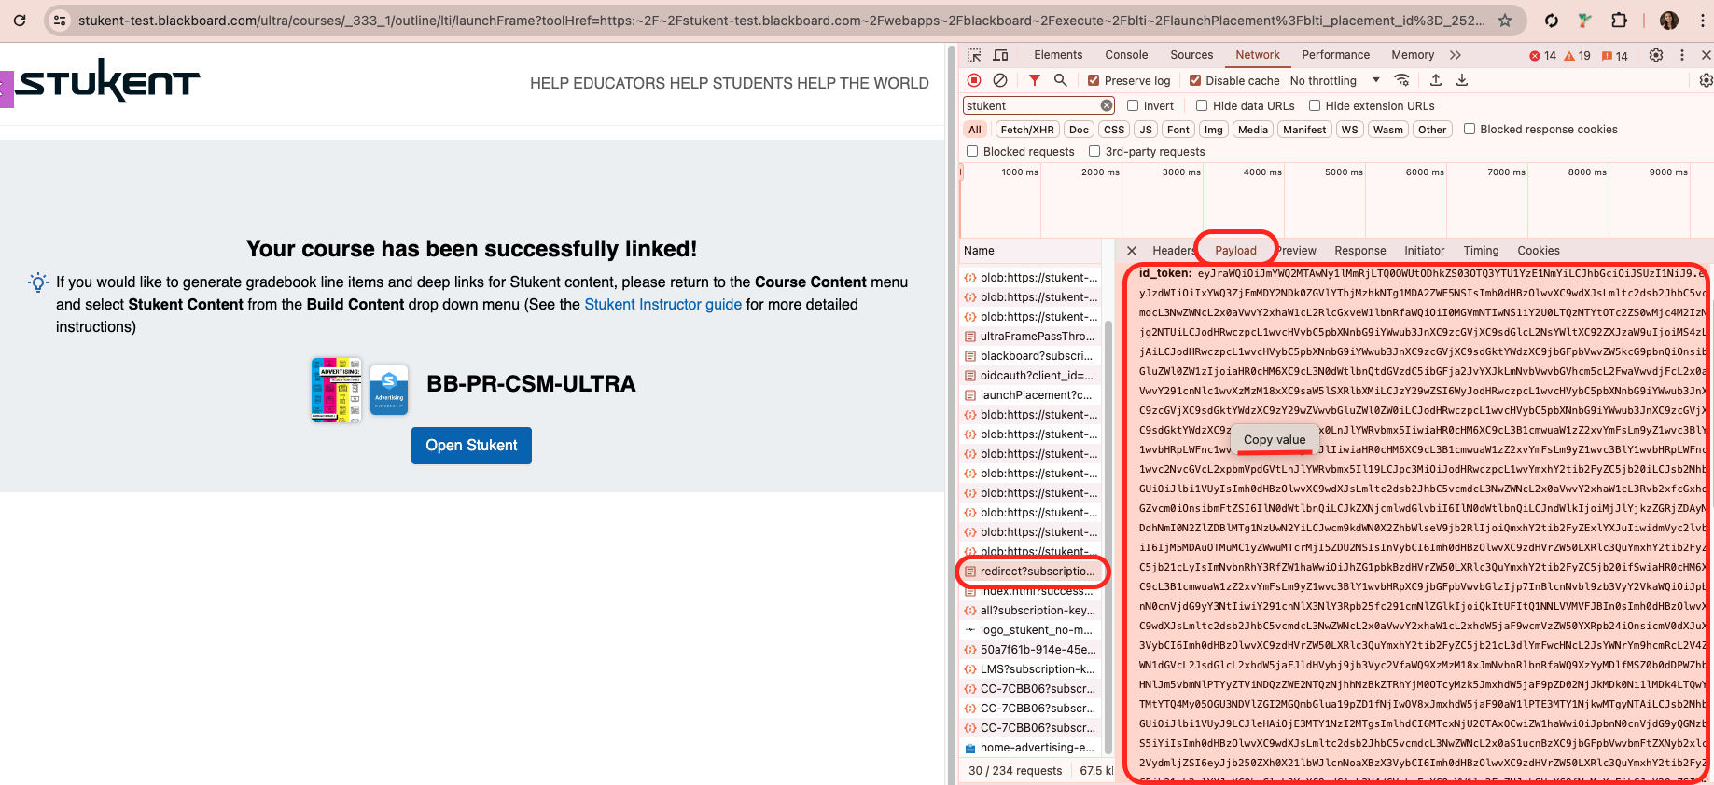
Task: Filter requests by Fetch/XHR
Action: coord(1026,130)
